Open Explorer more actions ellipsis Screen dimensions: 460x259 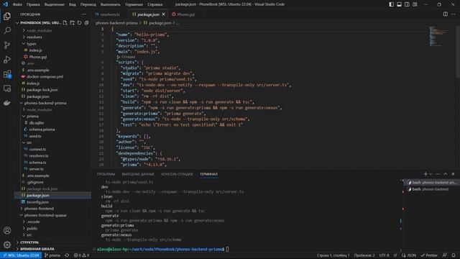pyautogui.click(x=84, y=14)
